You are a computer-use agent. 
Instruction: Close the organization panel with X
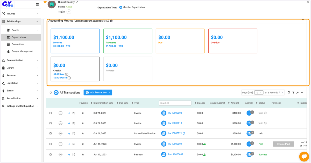click(x=308, y=2)
